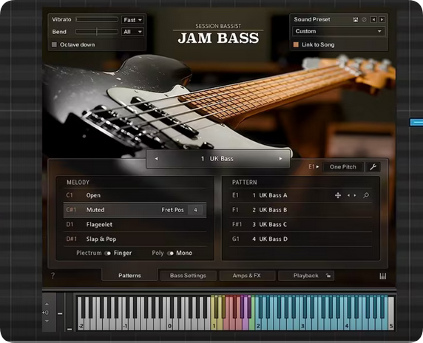Open the 1 UK Bass song selector
The image size is (423, 343).
coord(218,159)
